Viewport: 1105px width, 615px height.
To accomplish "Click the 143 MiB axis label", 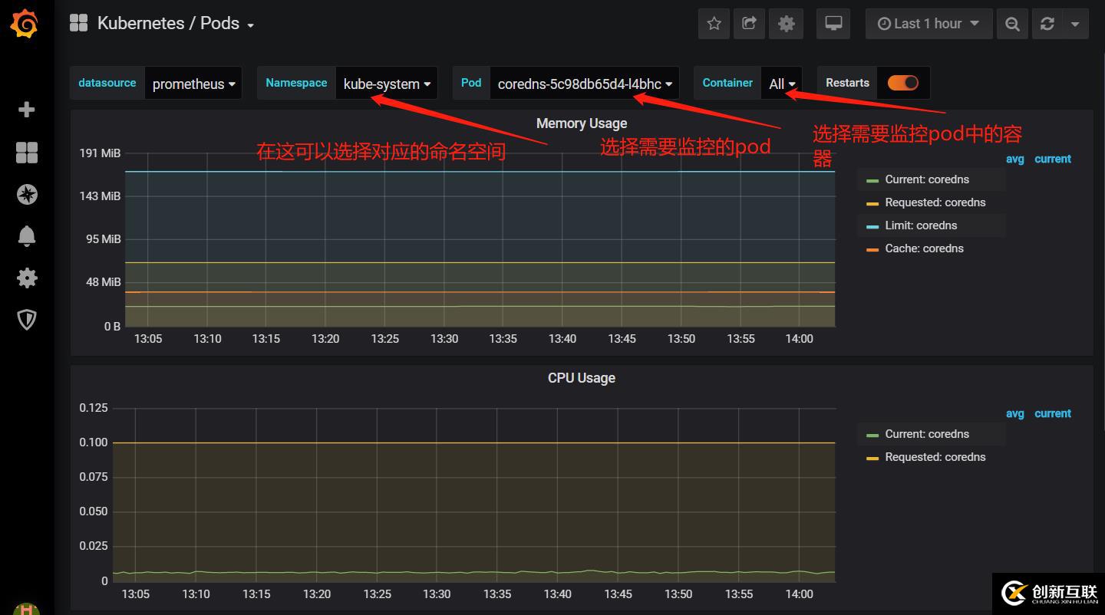I will (x=100, y=196).
